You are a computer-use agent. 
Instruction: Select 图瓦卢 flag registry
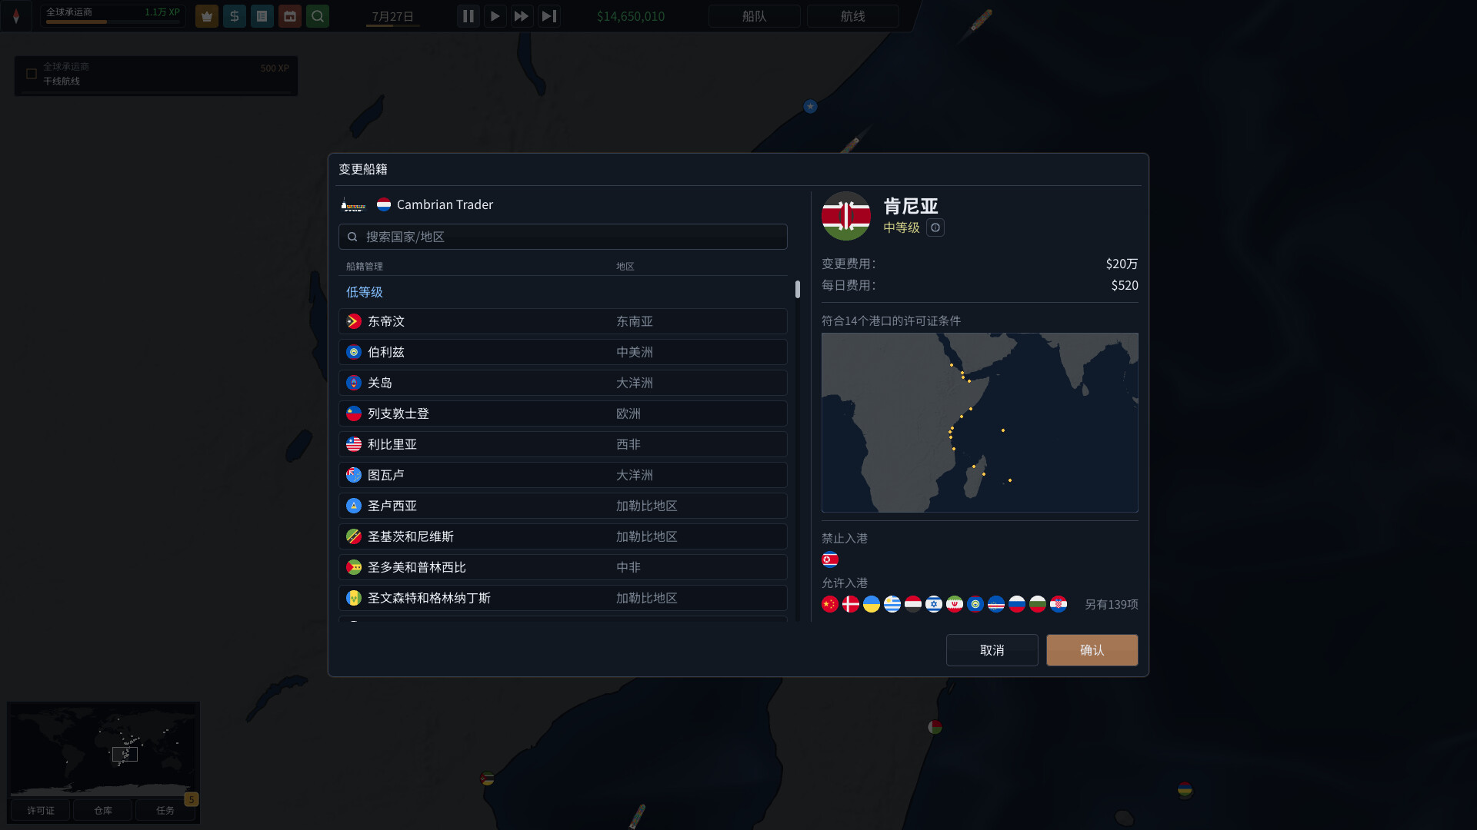point(562,475)
